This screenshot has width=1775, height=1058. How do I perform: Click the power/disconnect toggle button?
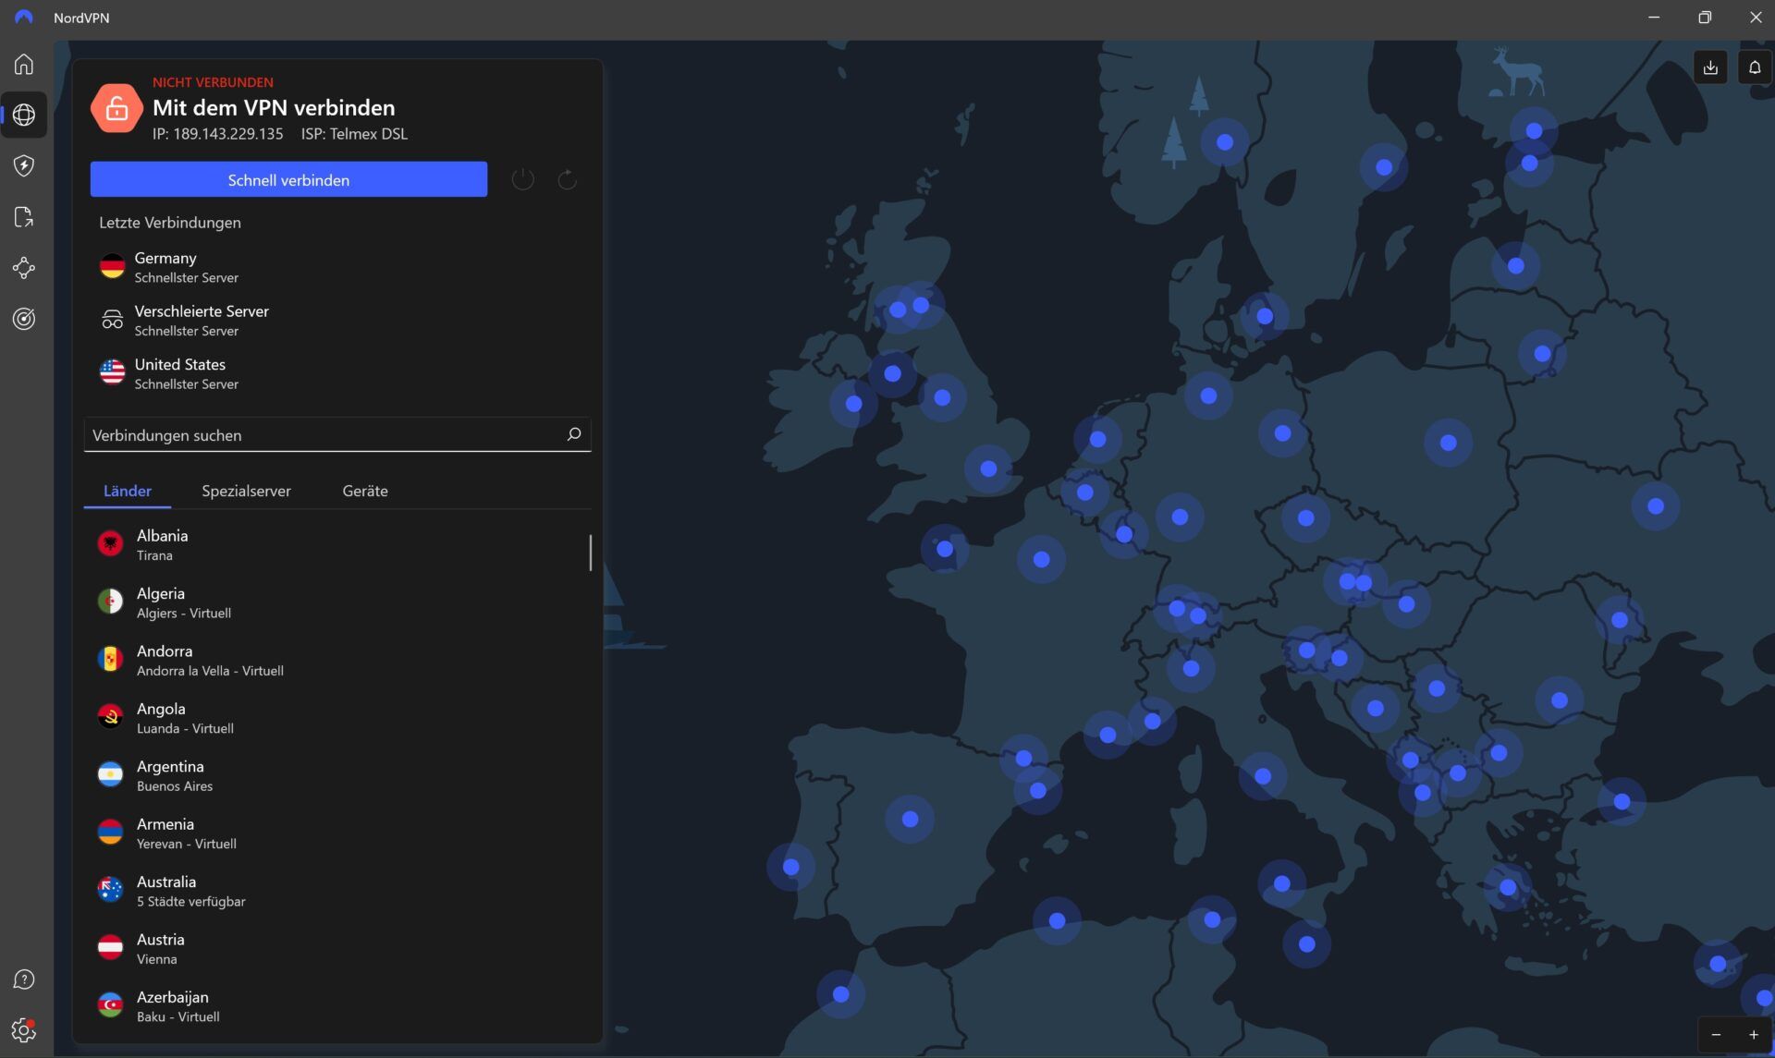pos(523,177)
